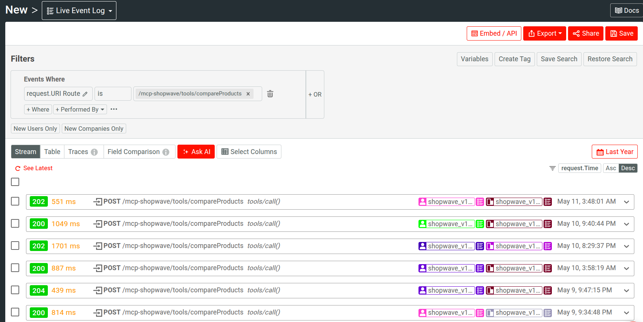Viewport: 643px width, 322px height.
Task: Click See Latest to refresh events
Action: pyautogui.click(x=34, y=168)
